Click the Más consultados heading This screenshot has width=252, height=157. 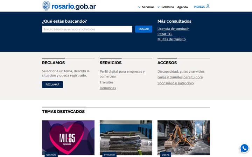174,21
